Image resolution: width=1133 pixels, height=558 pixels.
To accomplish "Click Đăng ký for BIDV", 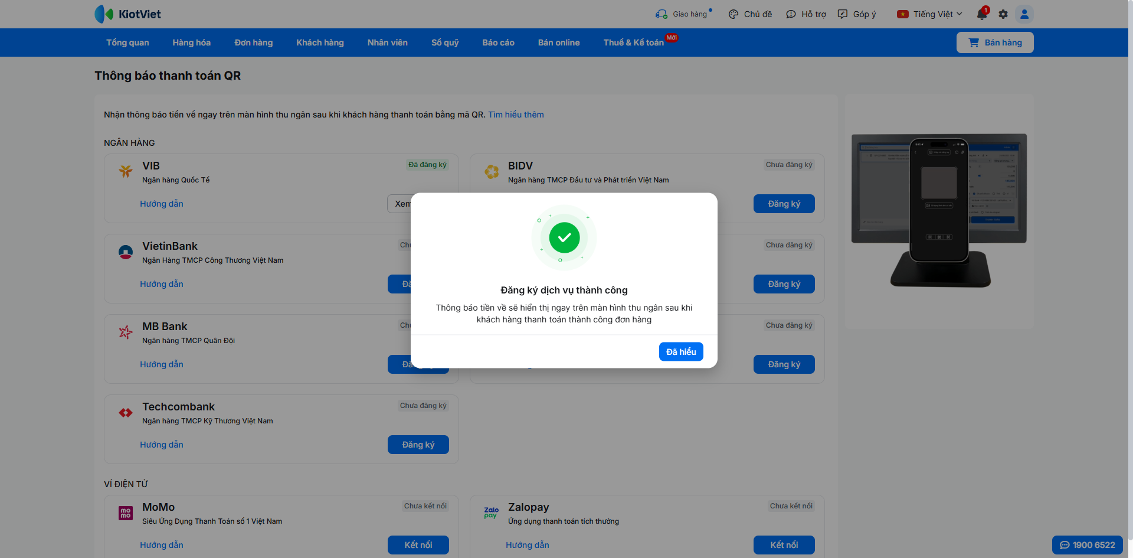I will coord(784,204).
